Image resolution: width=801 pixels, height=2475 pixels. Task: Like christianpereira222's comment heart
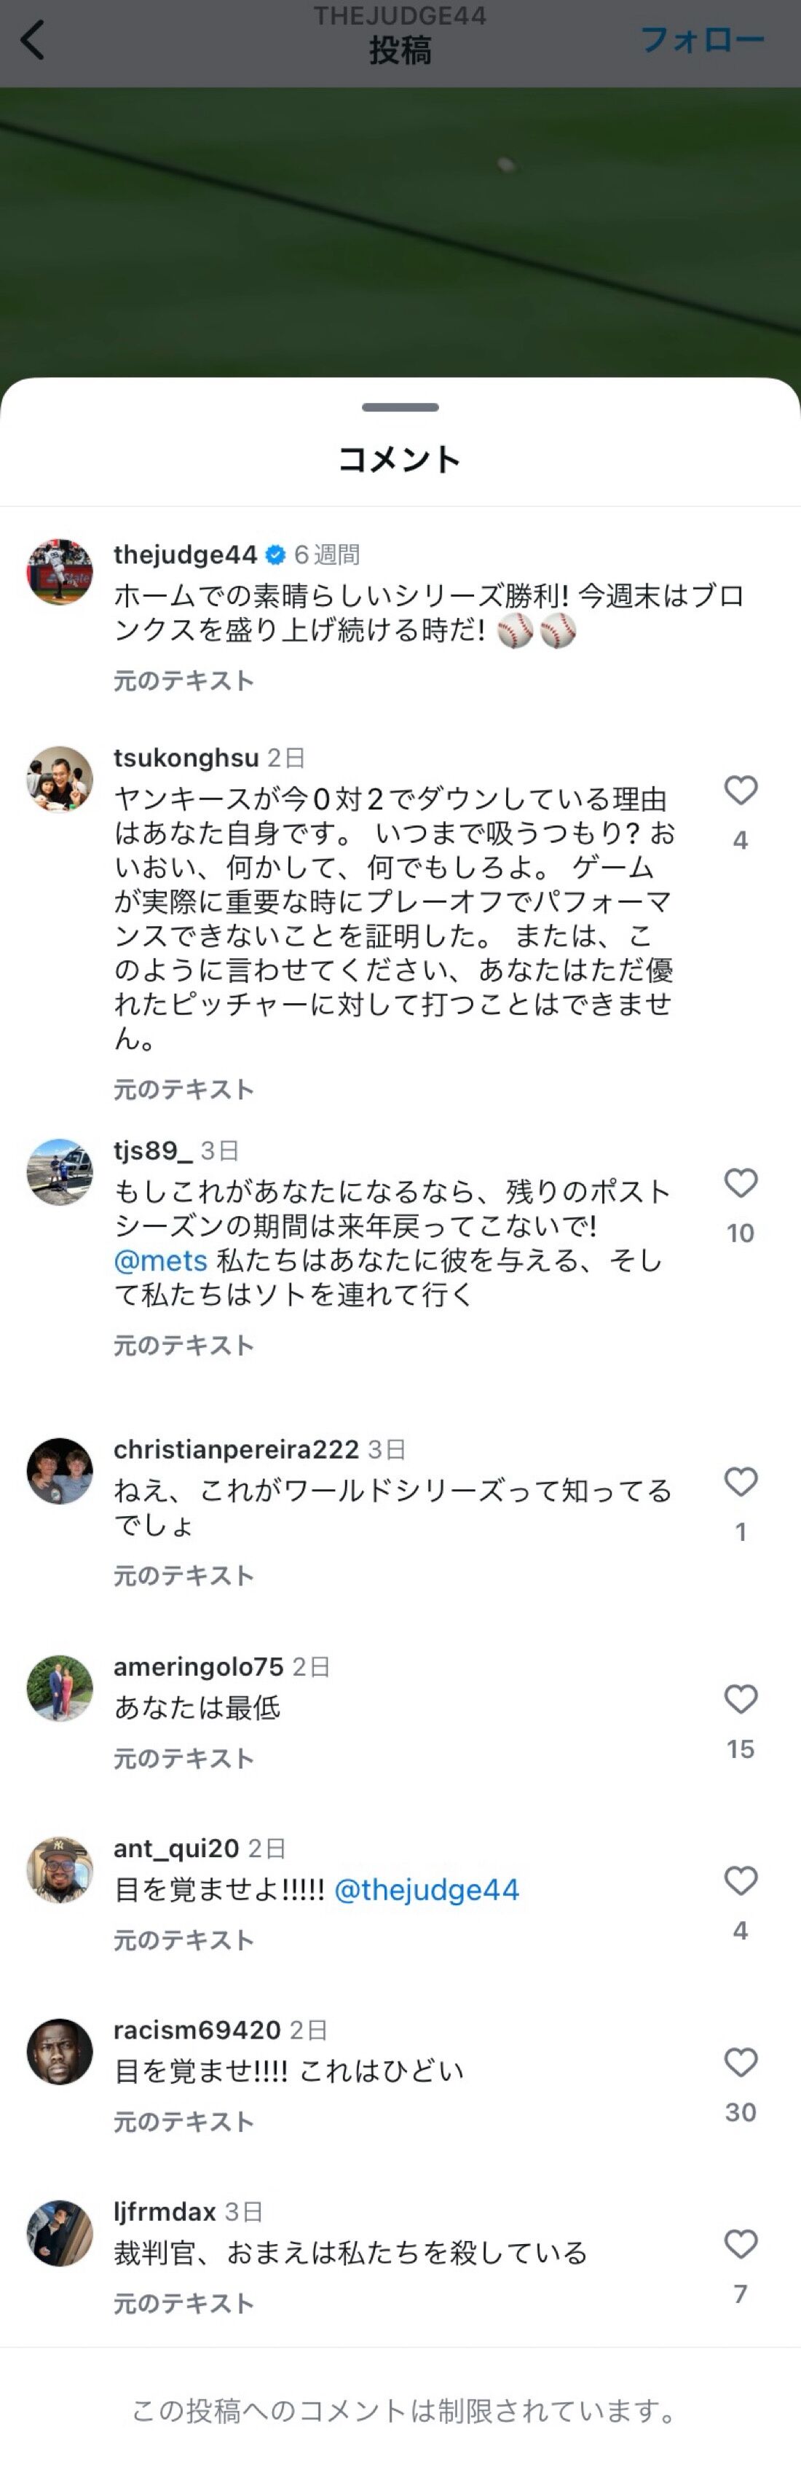pos(741,1481)
